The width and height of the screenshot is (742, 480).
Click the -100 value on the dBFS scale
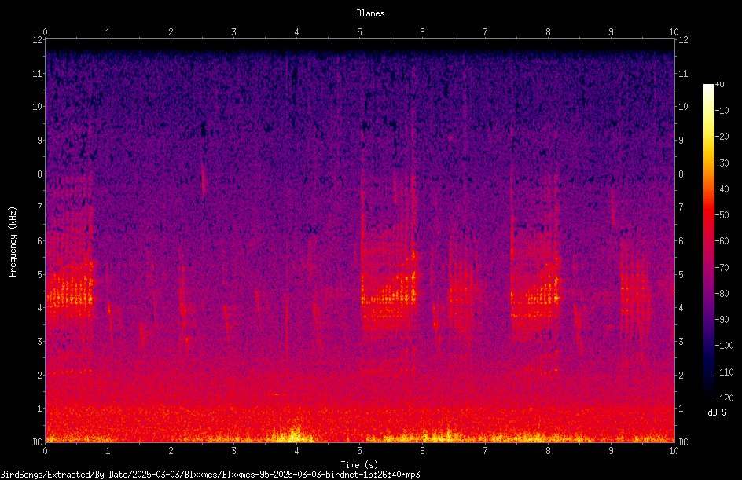(724, 345)
